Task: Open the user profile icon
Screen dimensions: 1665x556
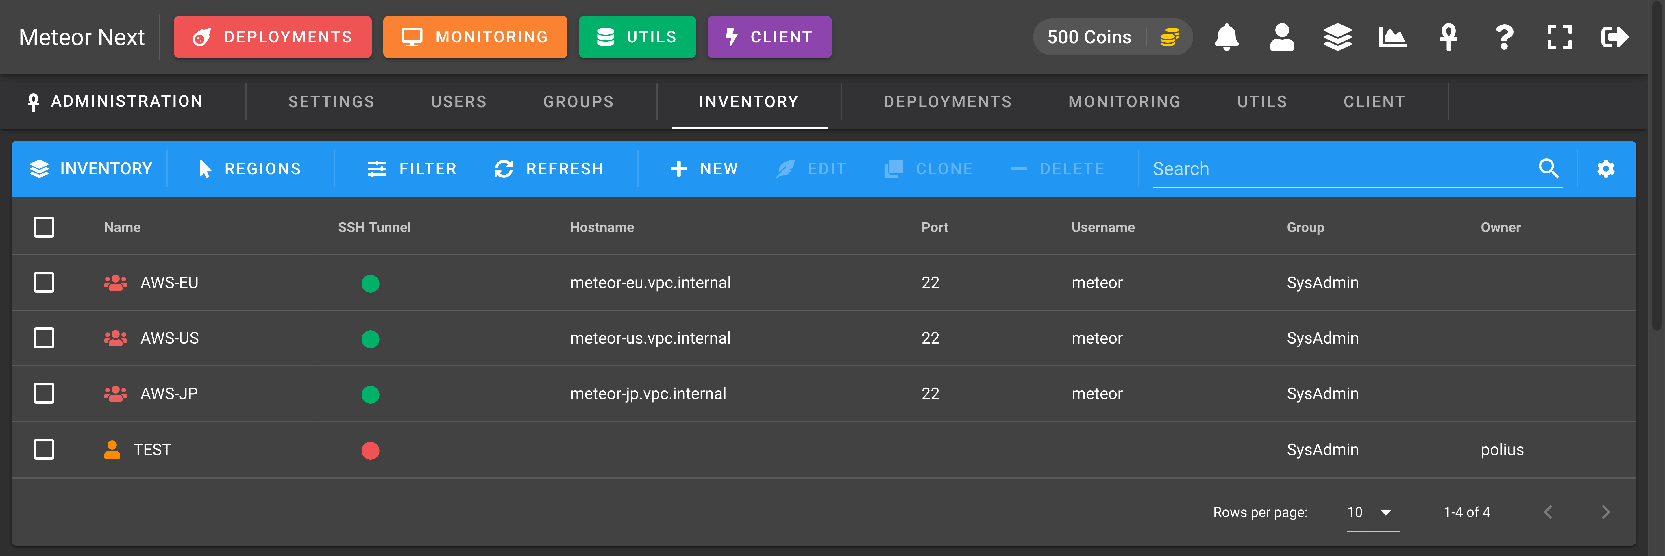Action: click(1282, 37)
